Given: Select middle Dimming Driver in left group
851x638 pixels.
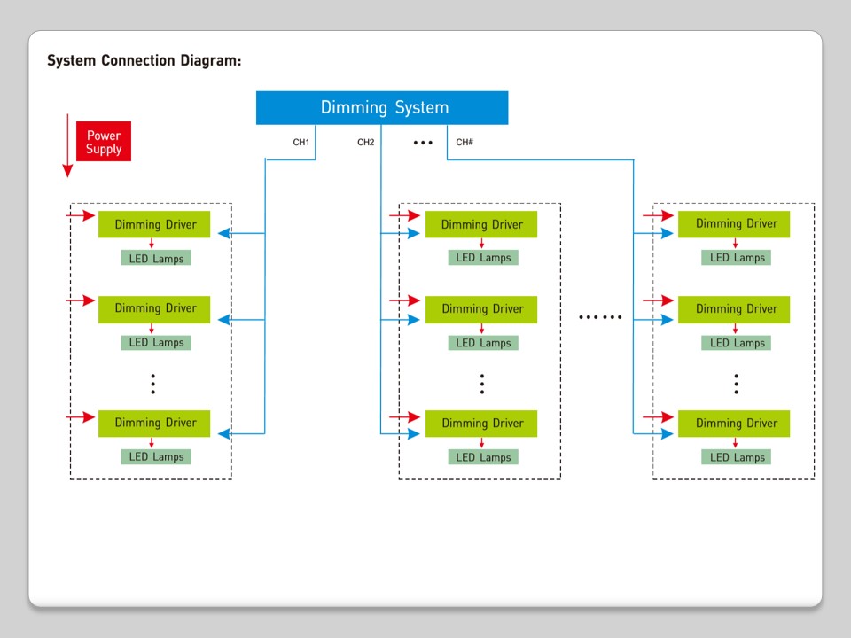Looking at the screenshot, I should tap(154, 309).
